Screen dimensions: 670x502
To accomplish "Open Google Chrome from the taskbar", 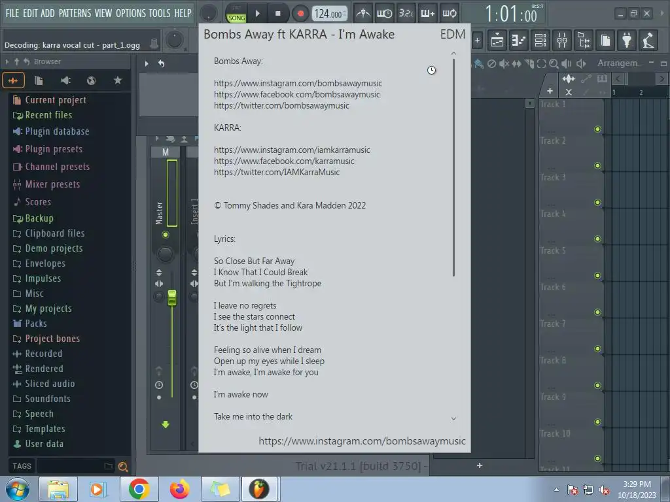I will [139, 489].
